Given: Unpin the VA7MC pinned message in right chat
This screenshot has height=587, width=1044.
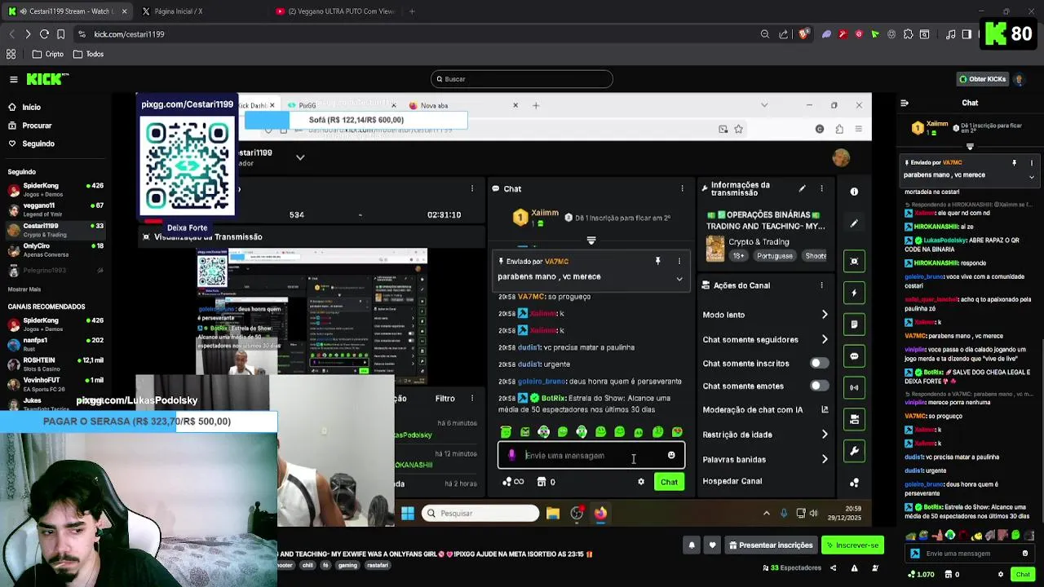Looking at the screenshot, I should tap(1014, 163).
